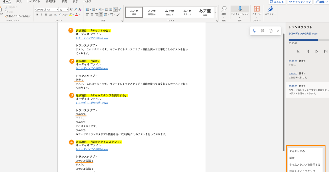Decrease paragraph indent

106,9
